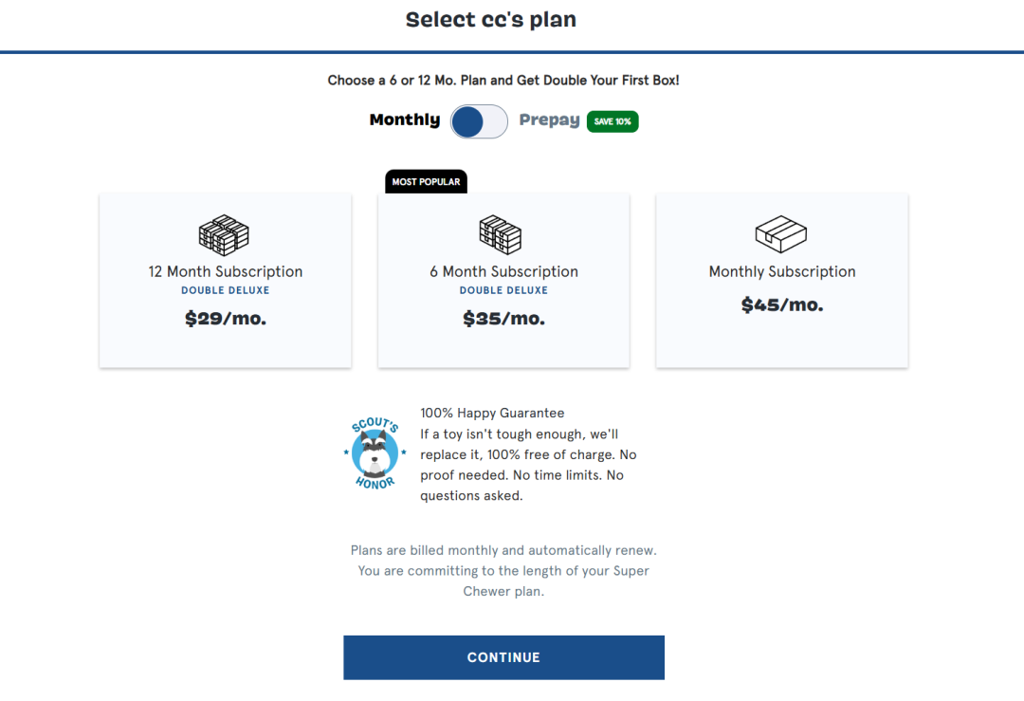Switch to the Prepay billing label
1024x701 pixels.
[x=549, y=120]
